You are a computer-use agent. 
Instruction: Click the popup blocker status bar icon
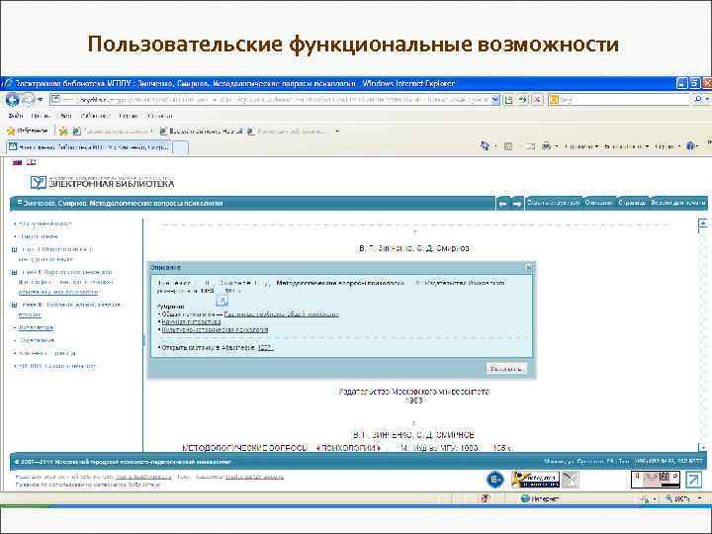(485, 499)
